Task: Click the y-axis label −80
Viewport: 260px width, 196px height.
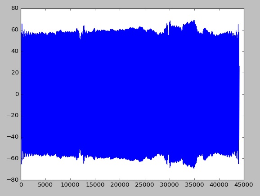Action: pos(13,179)
